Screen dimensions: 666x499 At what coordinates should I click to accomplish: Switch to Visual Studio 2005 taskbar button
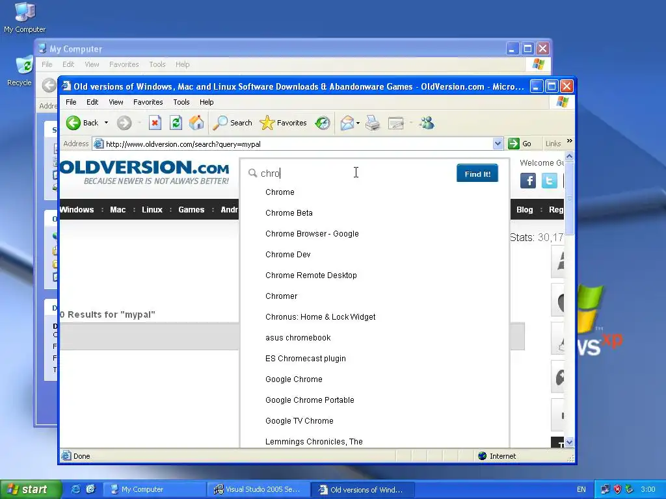click(258, 489)
